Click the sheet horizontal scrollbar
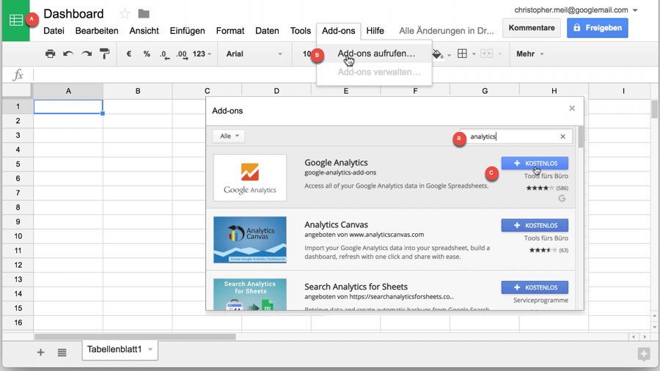The image size is (660, 371). click(x=135, y=337)
